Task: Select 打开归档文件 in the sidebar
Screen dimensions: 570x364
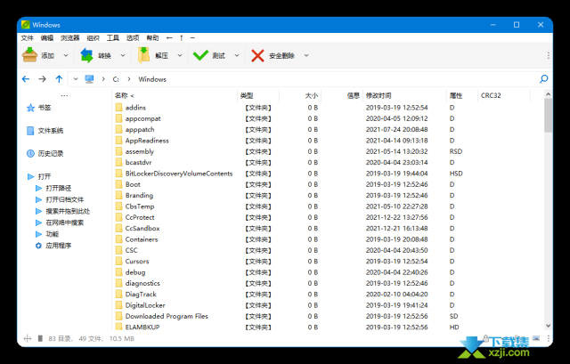Action: coord(65,199)
